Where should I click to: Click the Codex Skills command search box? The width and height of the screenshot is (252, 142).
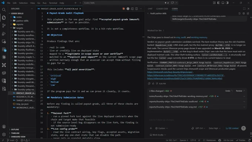coord(123,3)
